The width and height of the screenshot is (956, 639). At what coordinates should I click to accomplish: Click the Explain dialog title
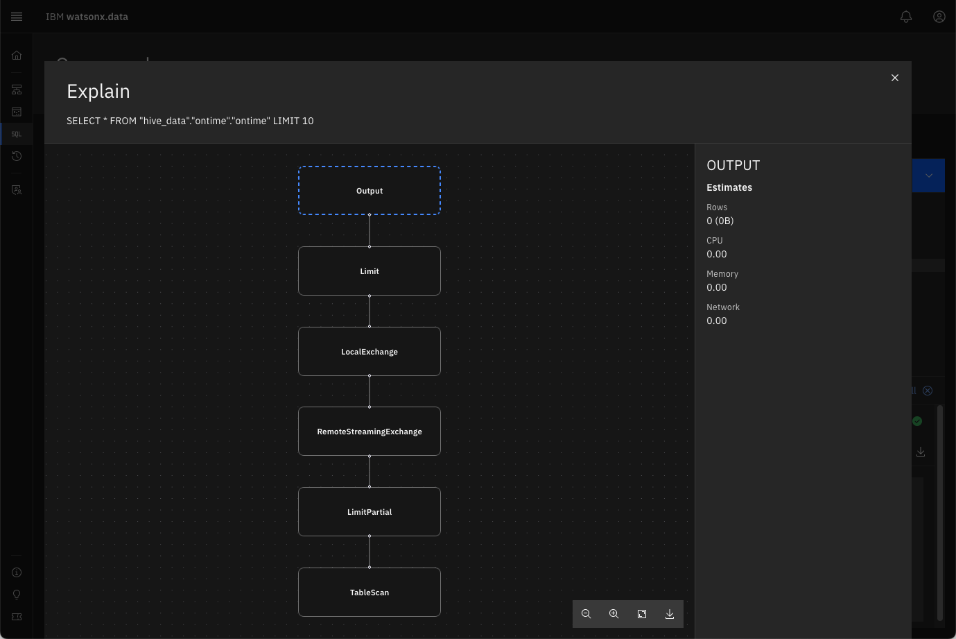(98, 91)
